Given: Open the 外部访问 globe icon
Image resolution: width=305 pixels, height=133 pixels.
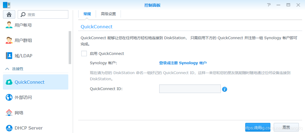Looking at the screenshot, I should coord(9,97).
